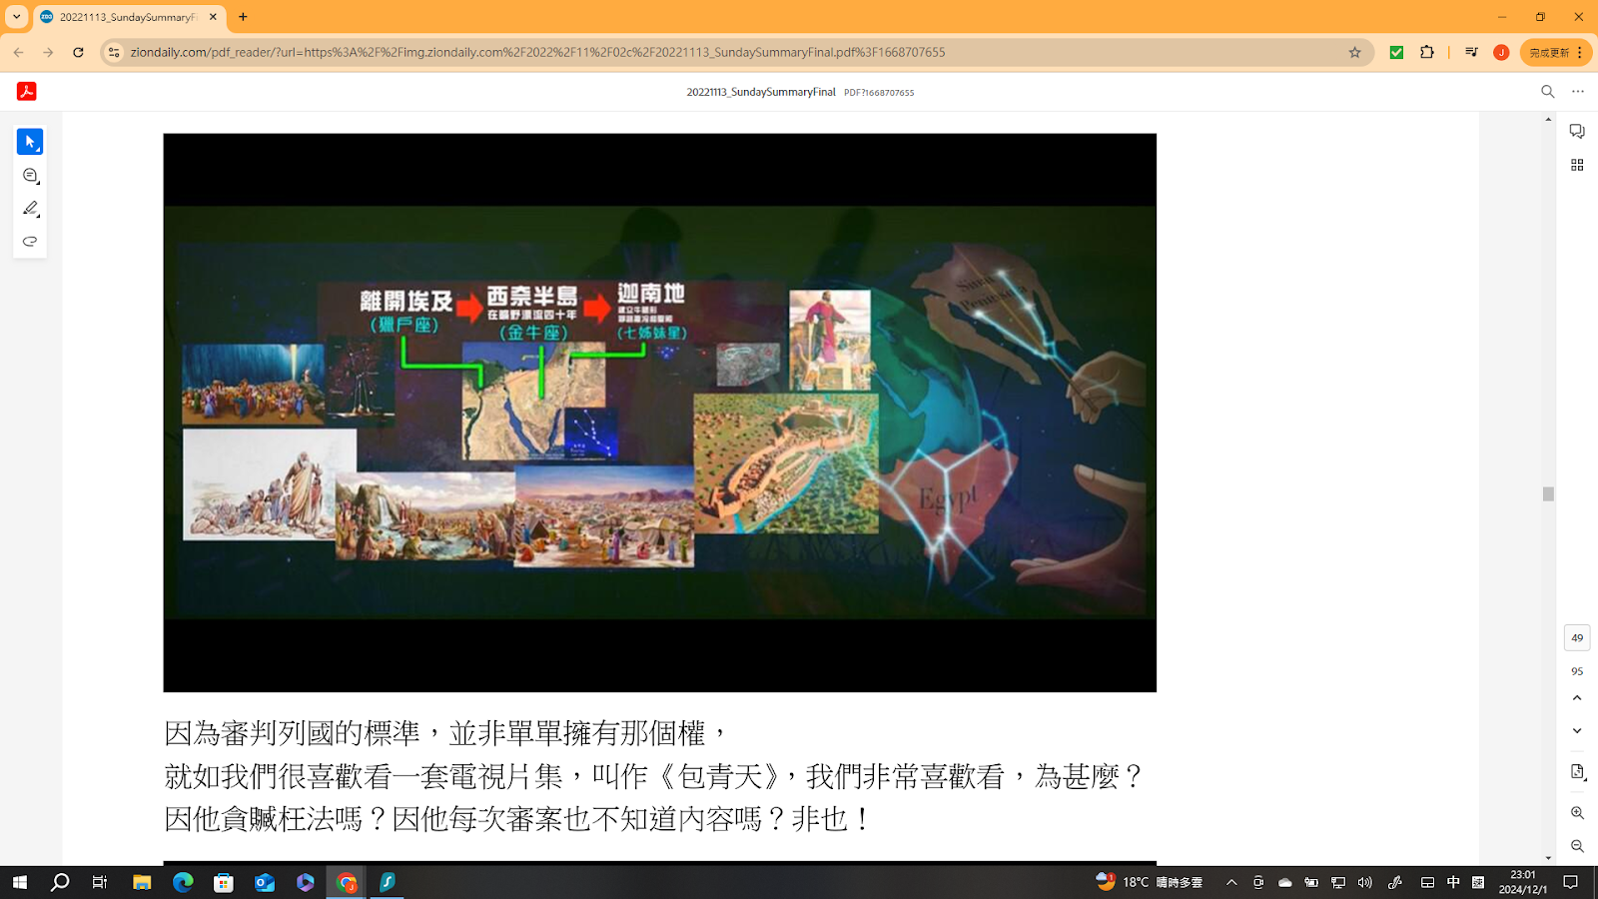Screen dimensions: 1598x899
Task: Open the Windows Start menu
Action: pyautogui.click(x=19, y=882)
